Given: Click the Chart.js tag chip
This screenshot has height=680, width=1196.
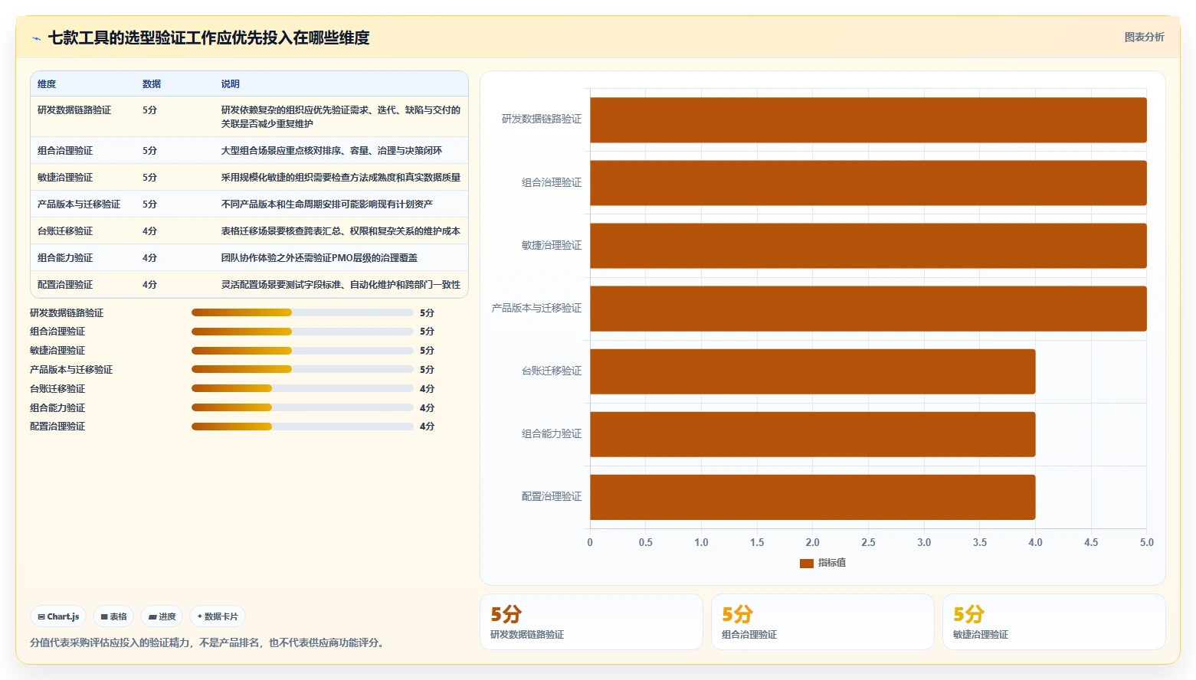Looking at the screenshot, I should point(58,616).
